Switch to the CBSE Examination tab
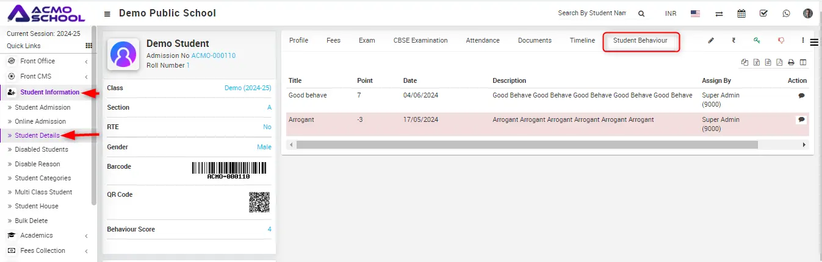This screenshot has height=262, width=822. (420, 40)
